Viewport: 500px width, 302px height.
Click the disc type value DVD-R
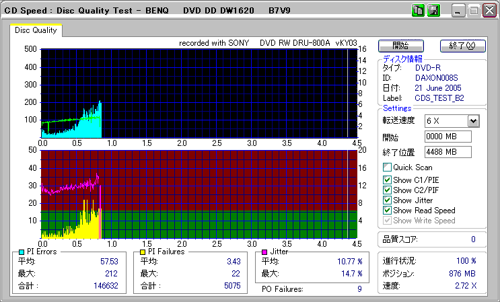click(427, 68)
